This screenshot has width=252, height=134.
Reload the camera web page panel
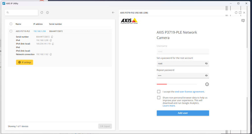[x=236, y=13]
